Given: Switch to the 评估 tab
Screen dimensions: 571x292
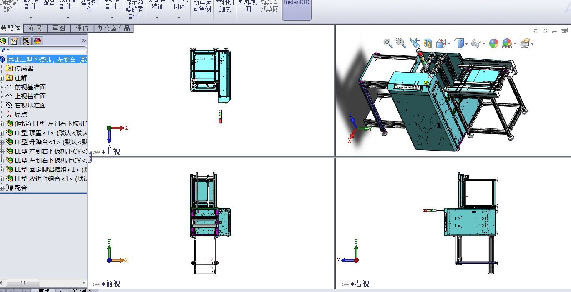Looking at the screenshot, I should 82,28.
